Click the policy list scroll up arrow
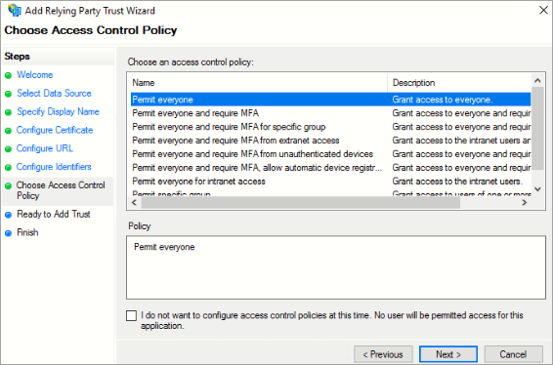 [x=537, y=80]
